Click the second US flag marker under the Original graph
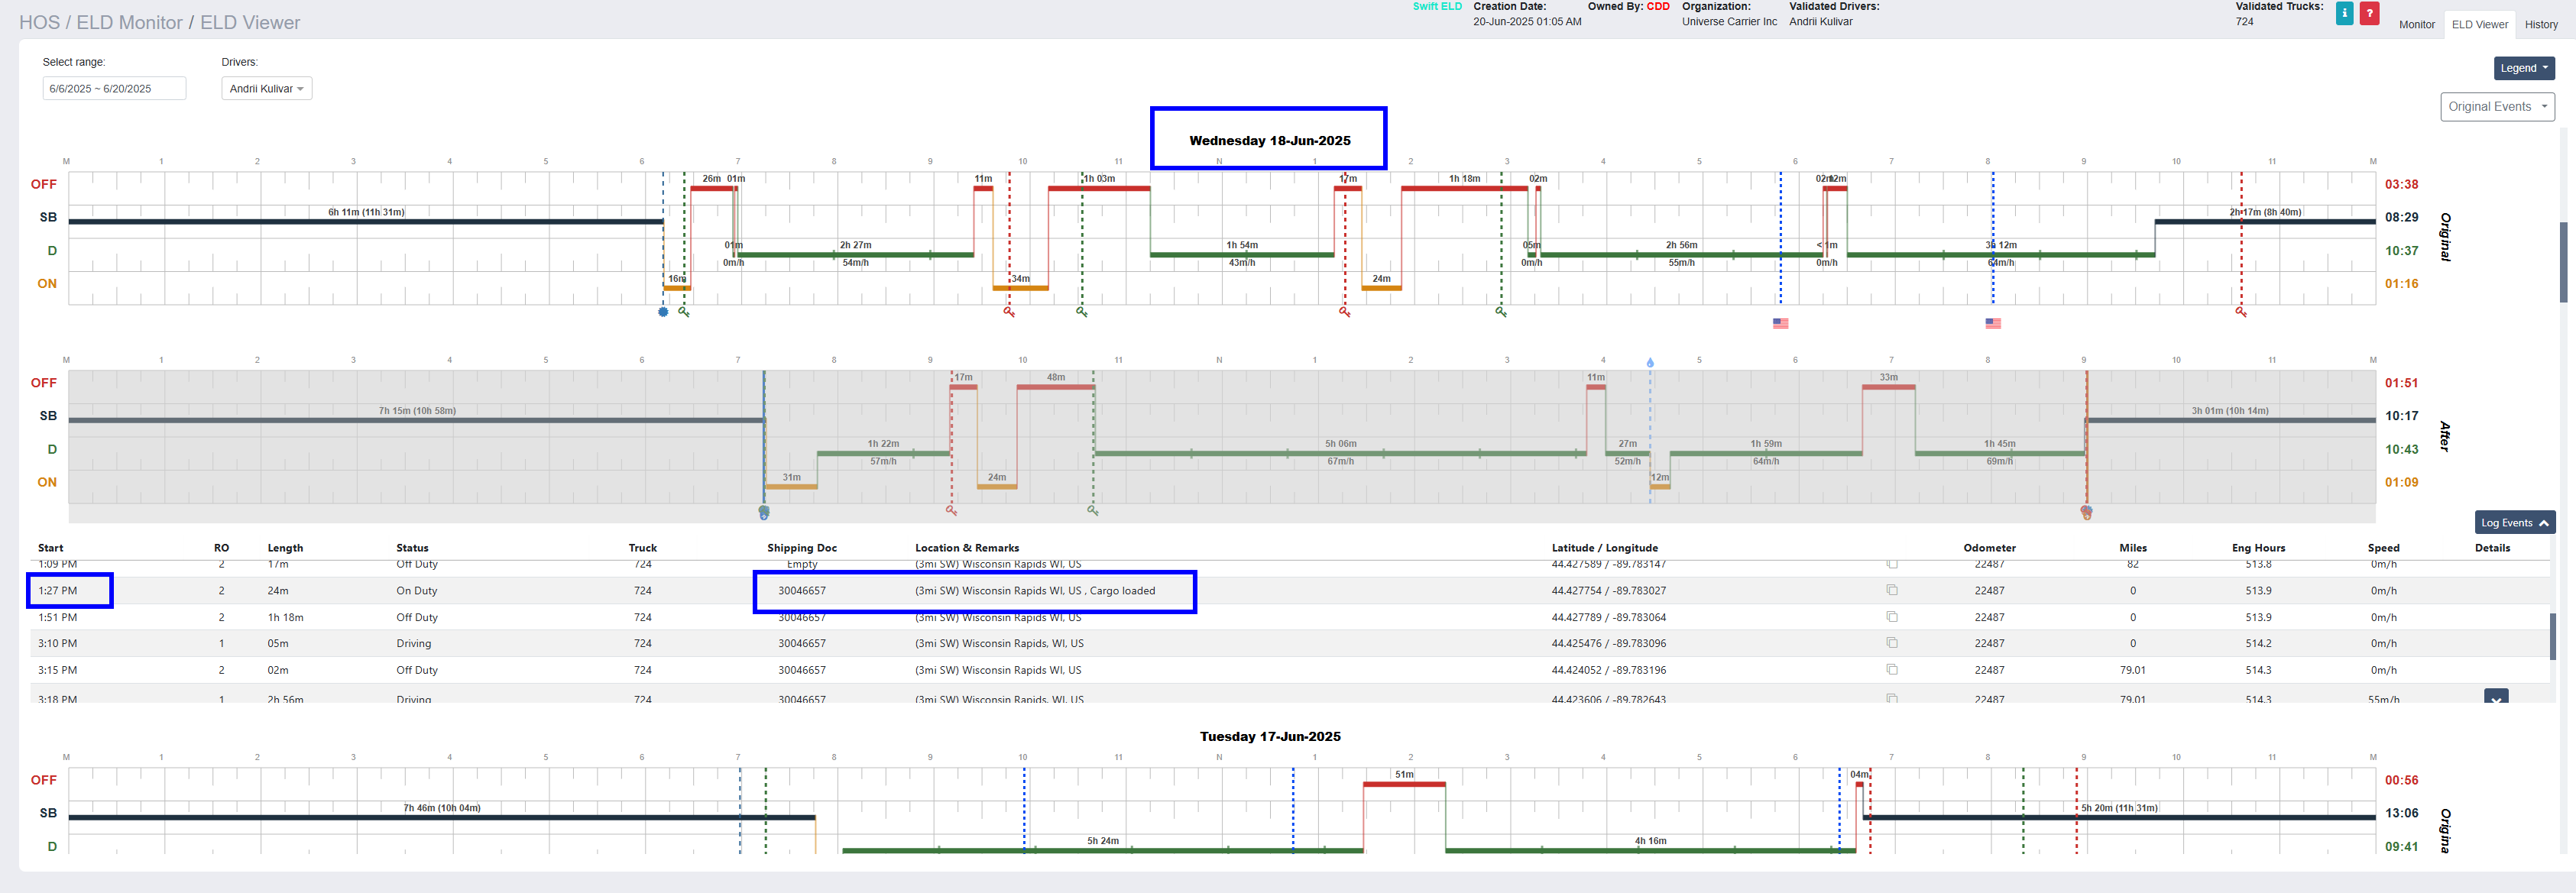 click(1993, 323)
